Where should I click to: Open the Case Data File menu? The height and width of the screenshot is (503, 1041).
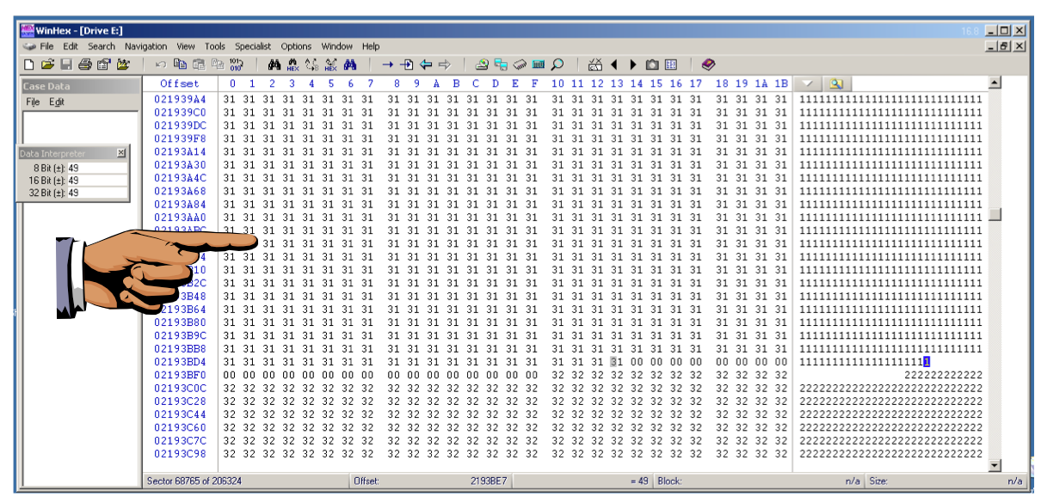[x=33, y=102]
